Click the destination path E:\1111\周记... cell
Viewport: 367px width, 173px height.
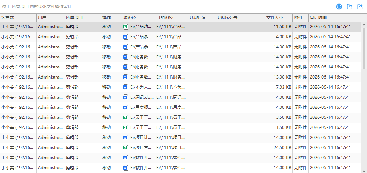(171, 97)
